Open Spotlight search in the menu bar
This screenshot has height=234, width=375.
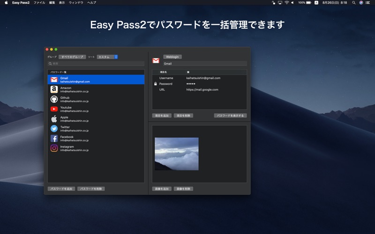click(x=354, y=3)
